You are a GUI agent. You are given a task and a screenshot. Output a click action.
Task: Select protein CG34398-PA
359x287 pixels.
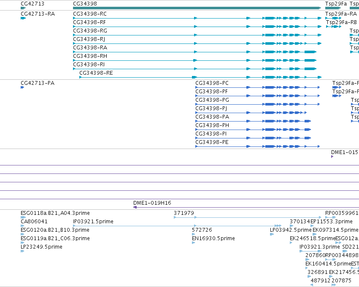(212, 117)
